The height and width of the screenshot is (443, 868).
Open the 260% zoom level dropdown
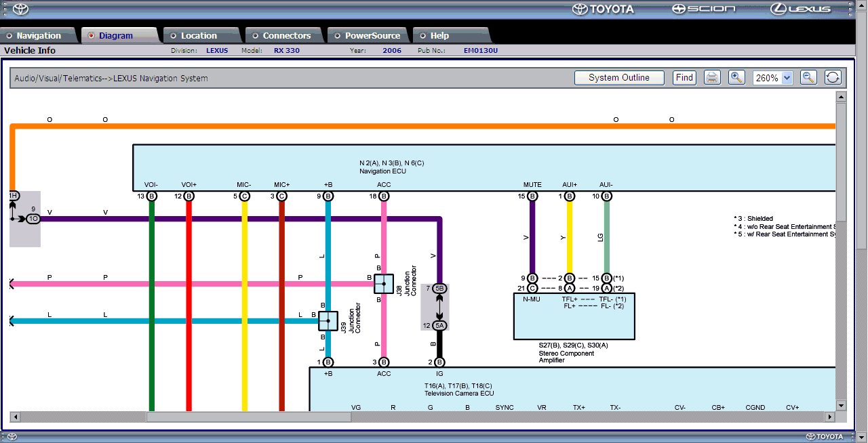pyautogui.click(x=772, y=78)
